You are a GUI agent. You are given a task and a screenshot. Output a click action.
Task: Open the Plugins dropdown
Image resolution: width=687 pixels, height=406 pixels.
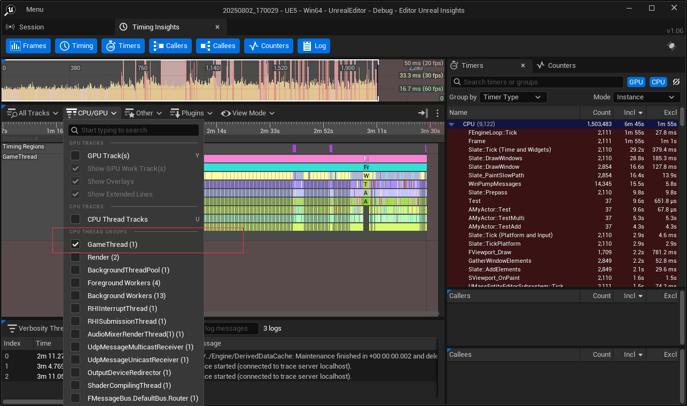(192, 113)
